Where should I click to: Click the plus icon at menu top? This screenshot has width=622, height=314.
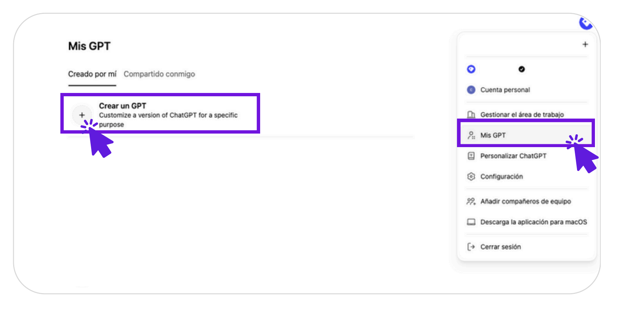point(585,44)
